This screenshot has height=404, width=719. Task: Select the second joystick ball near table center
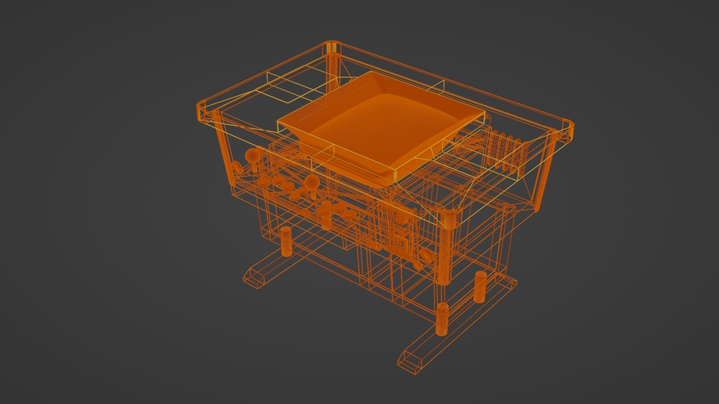pos(312,182)
